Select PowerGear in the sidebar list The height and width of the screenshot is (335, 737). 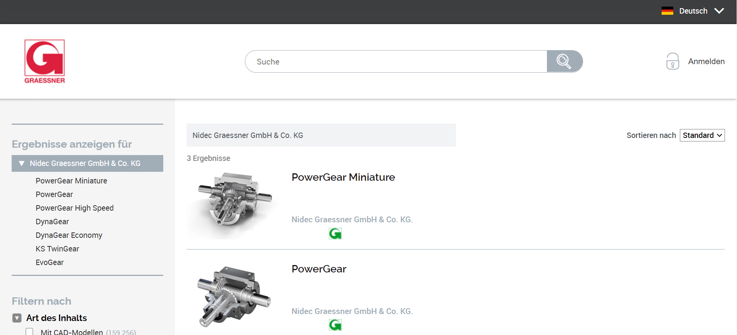[x=54, y=194]
